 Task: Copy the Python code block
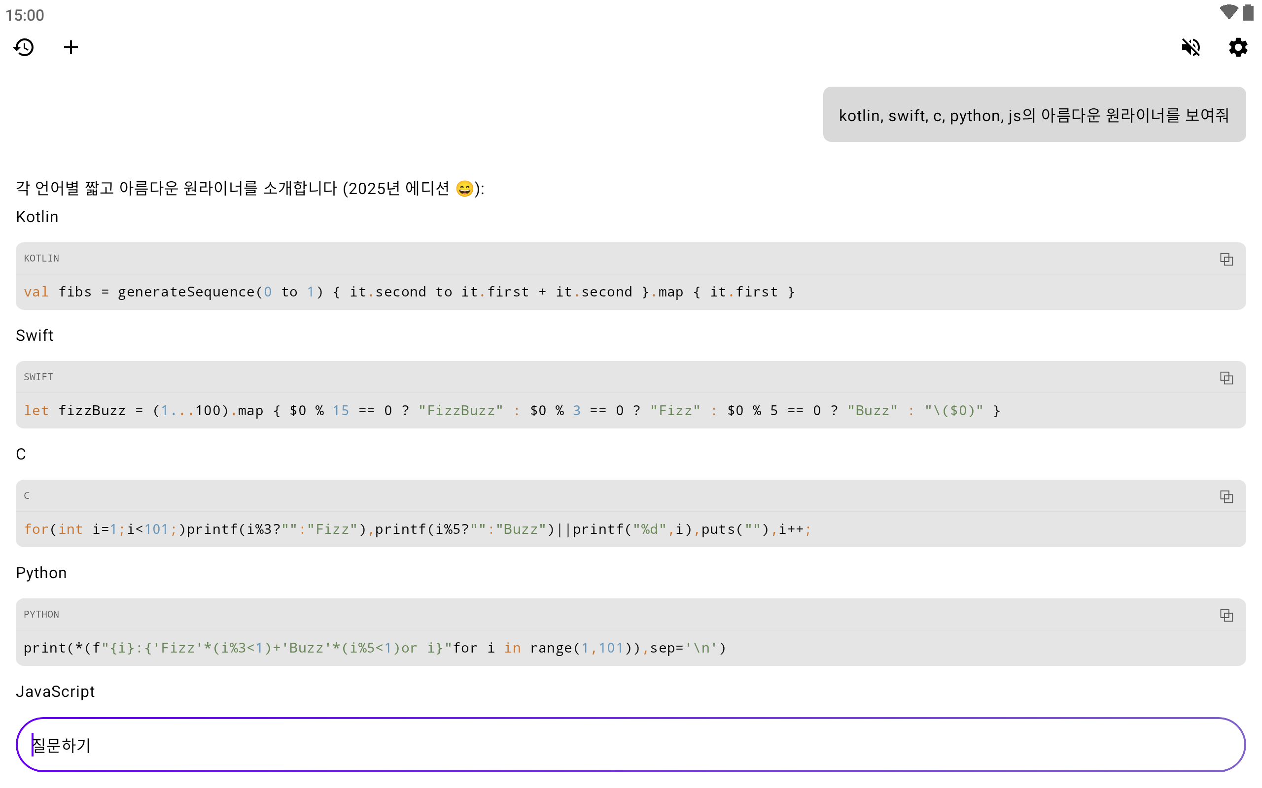(1226, 616)
